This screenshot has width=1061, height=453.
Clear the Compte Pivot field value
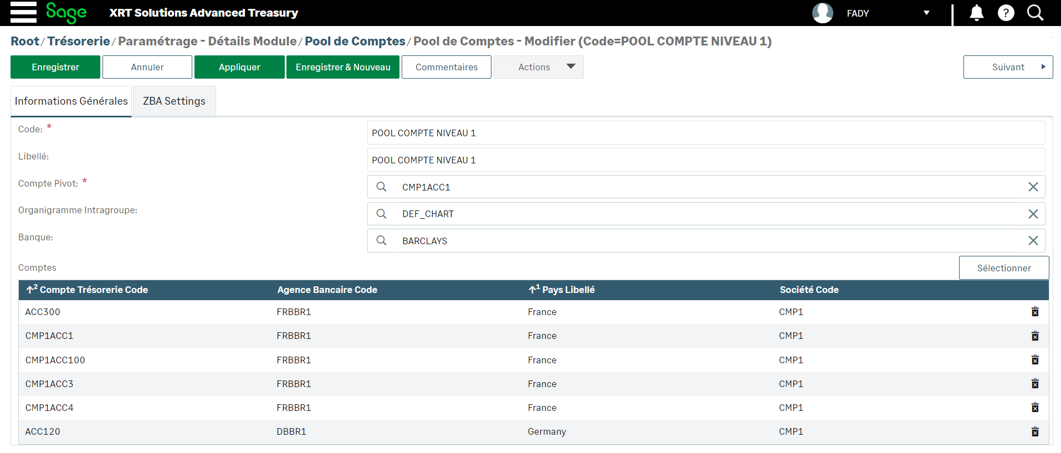[x=1033, y=187]
